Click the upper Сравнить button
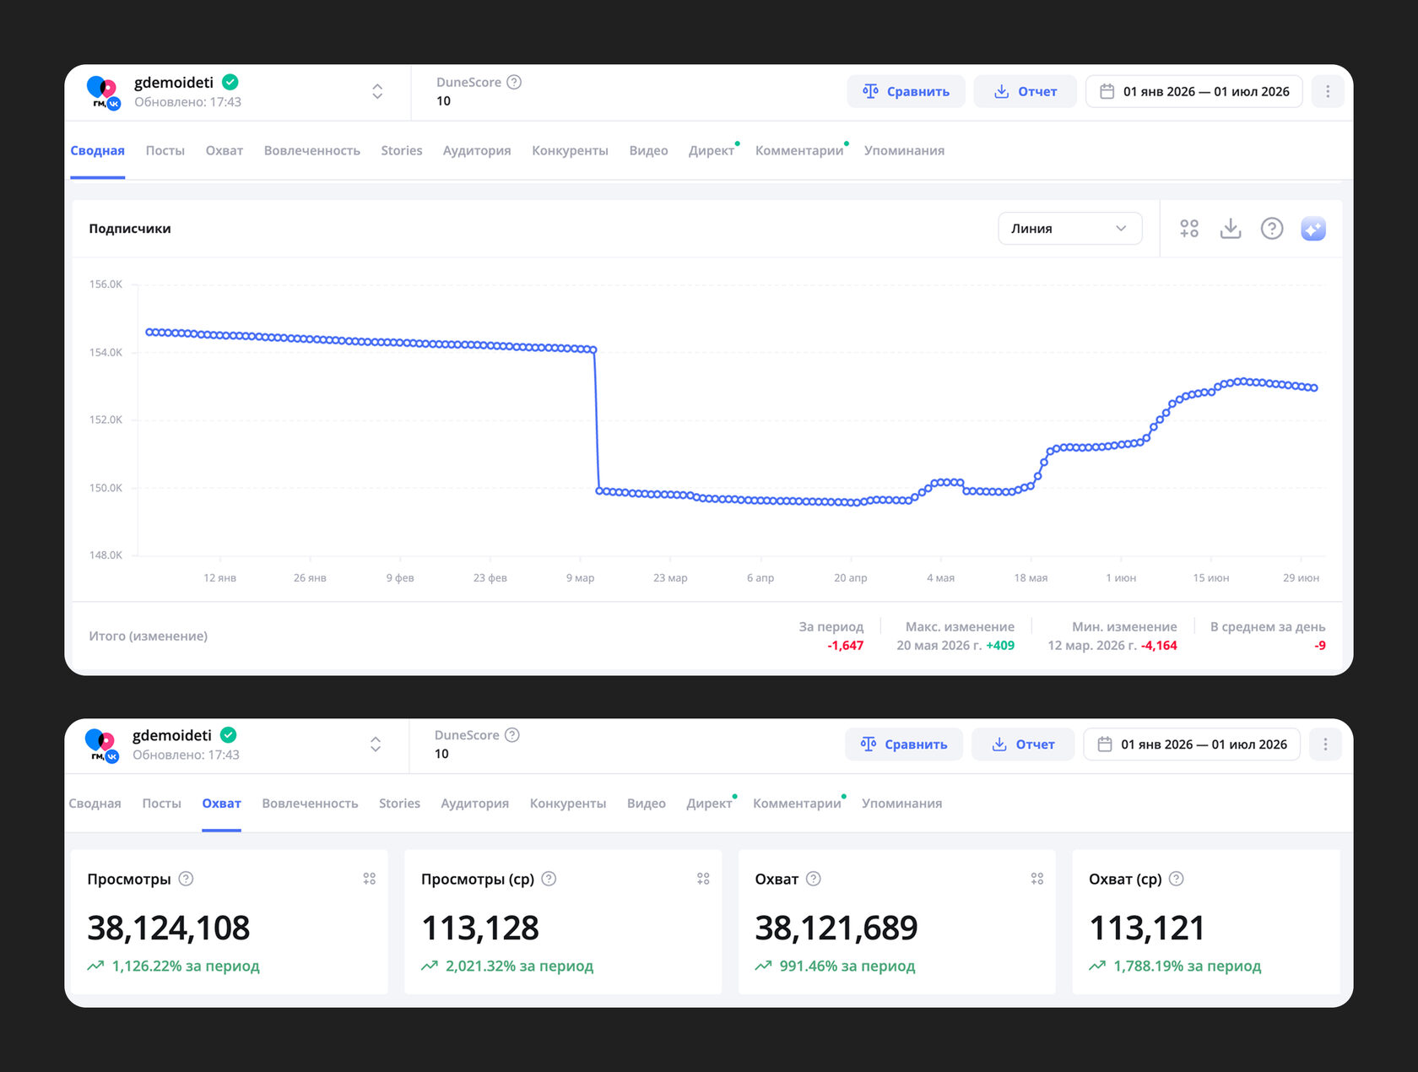This screenshot has width=1418, height=1072. pos(906,91)
